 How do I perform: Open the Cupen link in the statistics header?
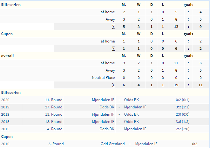coord(7,34)
